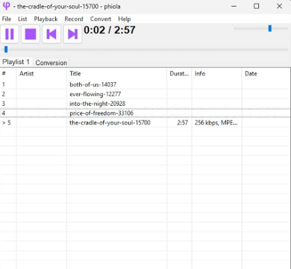Select track price-of-freedom-33106
The image size is (291, 269).
pyautogui.click(x=145, y=113)
